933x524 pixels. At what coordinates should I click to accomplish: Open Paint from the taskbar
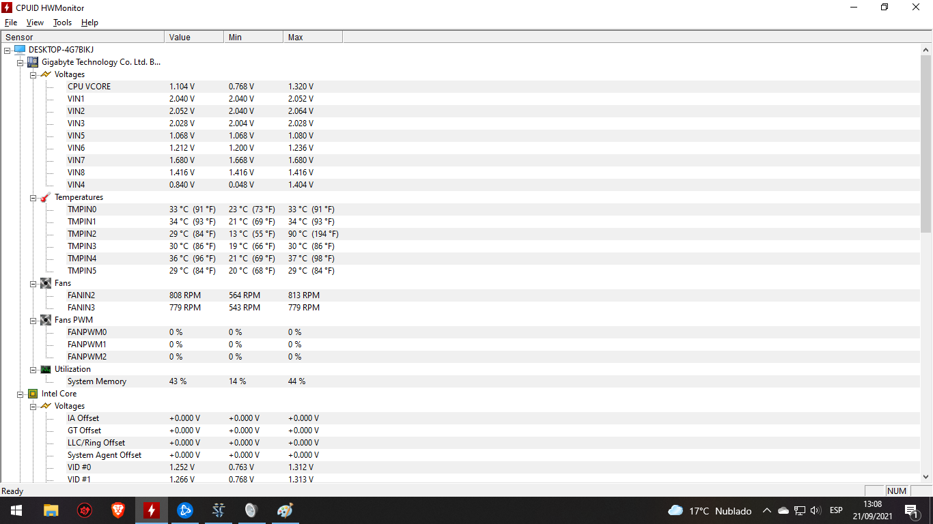pos(285,510)
